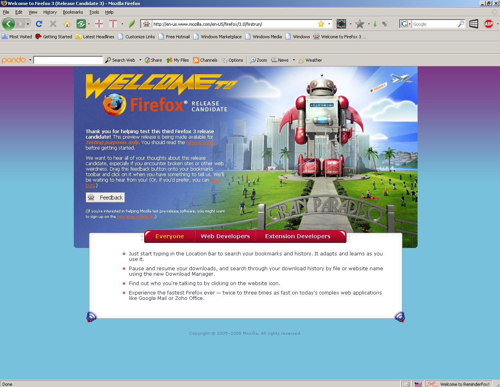The image size is (500, 387).
Task: Click the Latest Headlines bookmark feed
Action: (x=95, y=37)
